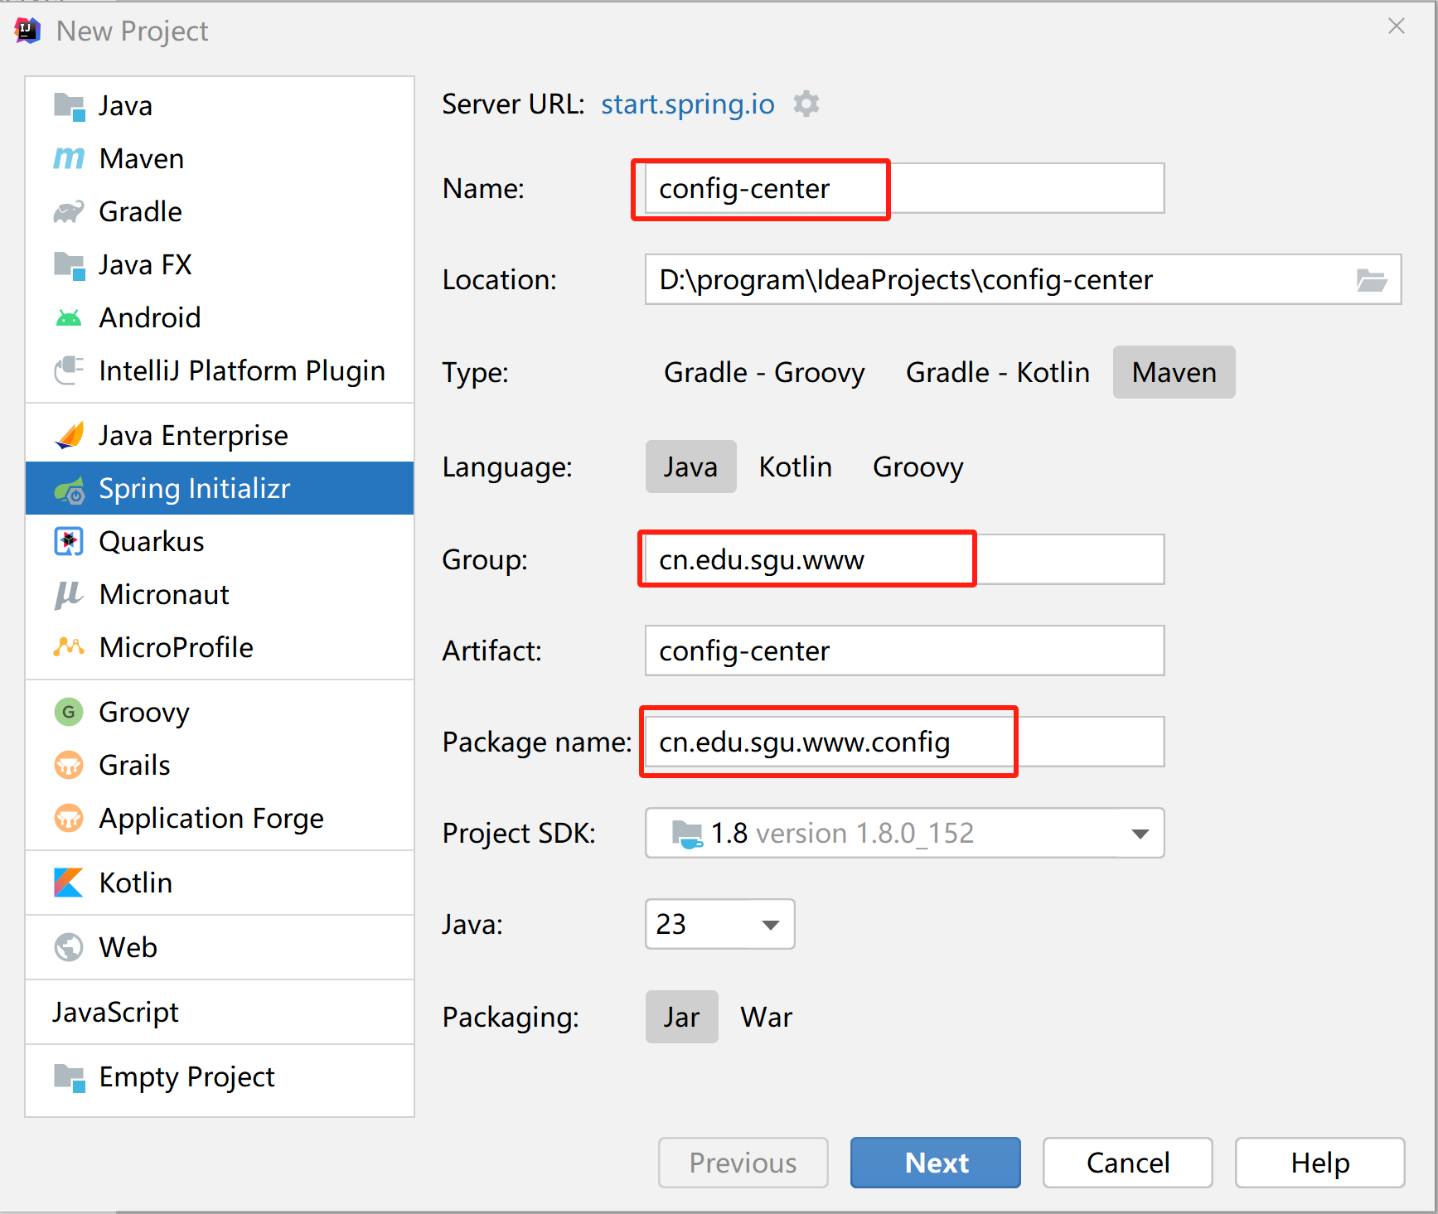Click the Java project type icon
1438x1214 pixels.
tap(69, 106)
